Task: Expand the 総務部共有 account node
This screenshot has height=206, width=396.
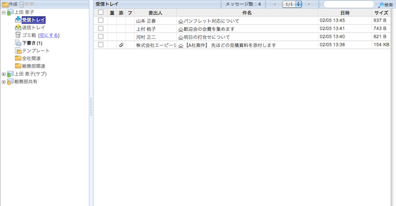Action: tap(3, 82)
